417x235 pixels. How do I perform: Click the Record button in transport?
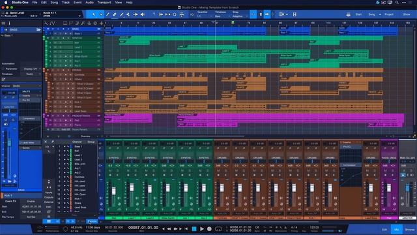coord(210,229)
